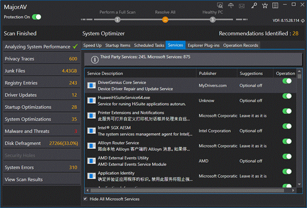Switch to the Speed Up tab
This screenshot has width=307, height=208.
pos(93,45)
